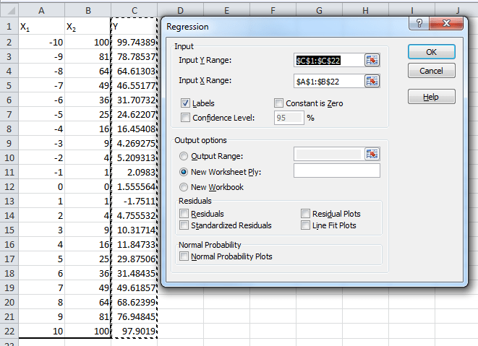Click the select-all corner of the spreadsheet
The height and width of the screenshot is (346, 478).
click(x=9, y=11)
